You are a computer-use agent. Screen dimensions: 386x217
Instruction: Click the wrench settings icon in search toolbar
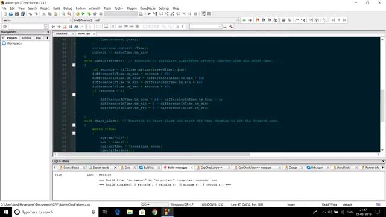(230, 27)
